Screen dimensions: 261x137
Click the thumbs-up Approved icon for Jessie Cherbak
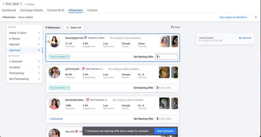pyautogui.click(x=240, y=38)
